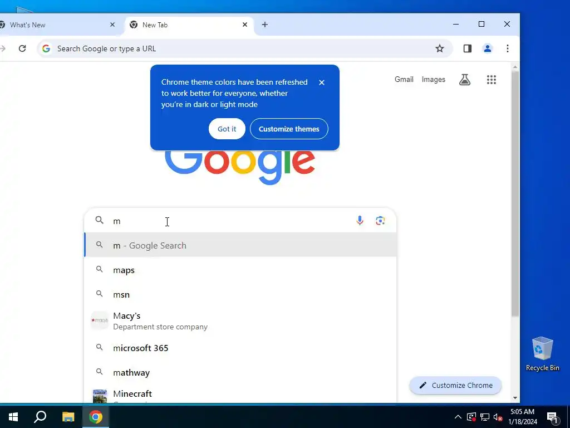This screenshot has width=570, height=428.
Task: Open File Explorer from the taskbar
Action: pos(68,417)
